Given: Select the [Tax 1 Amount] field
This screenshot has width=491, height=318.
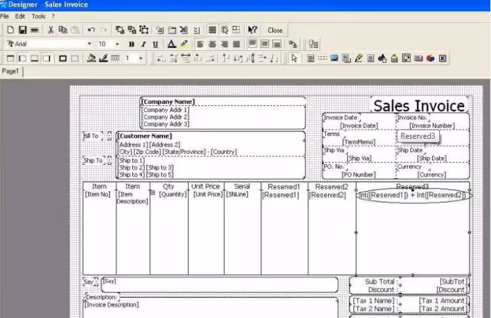Looking at the screenshot, I should pyautogui.click(x=443, y=300).
